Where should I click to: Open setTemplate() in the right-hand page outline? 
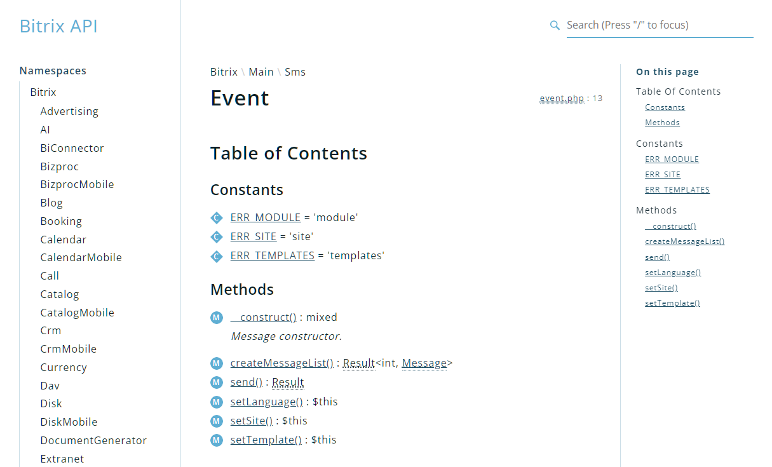coord(672,303)
